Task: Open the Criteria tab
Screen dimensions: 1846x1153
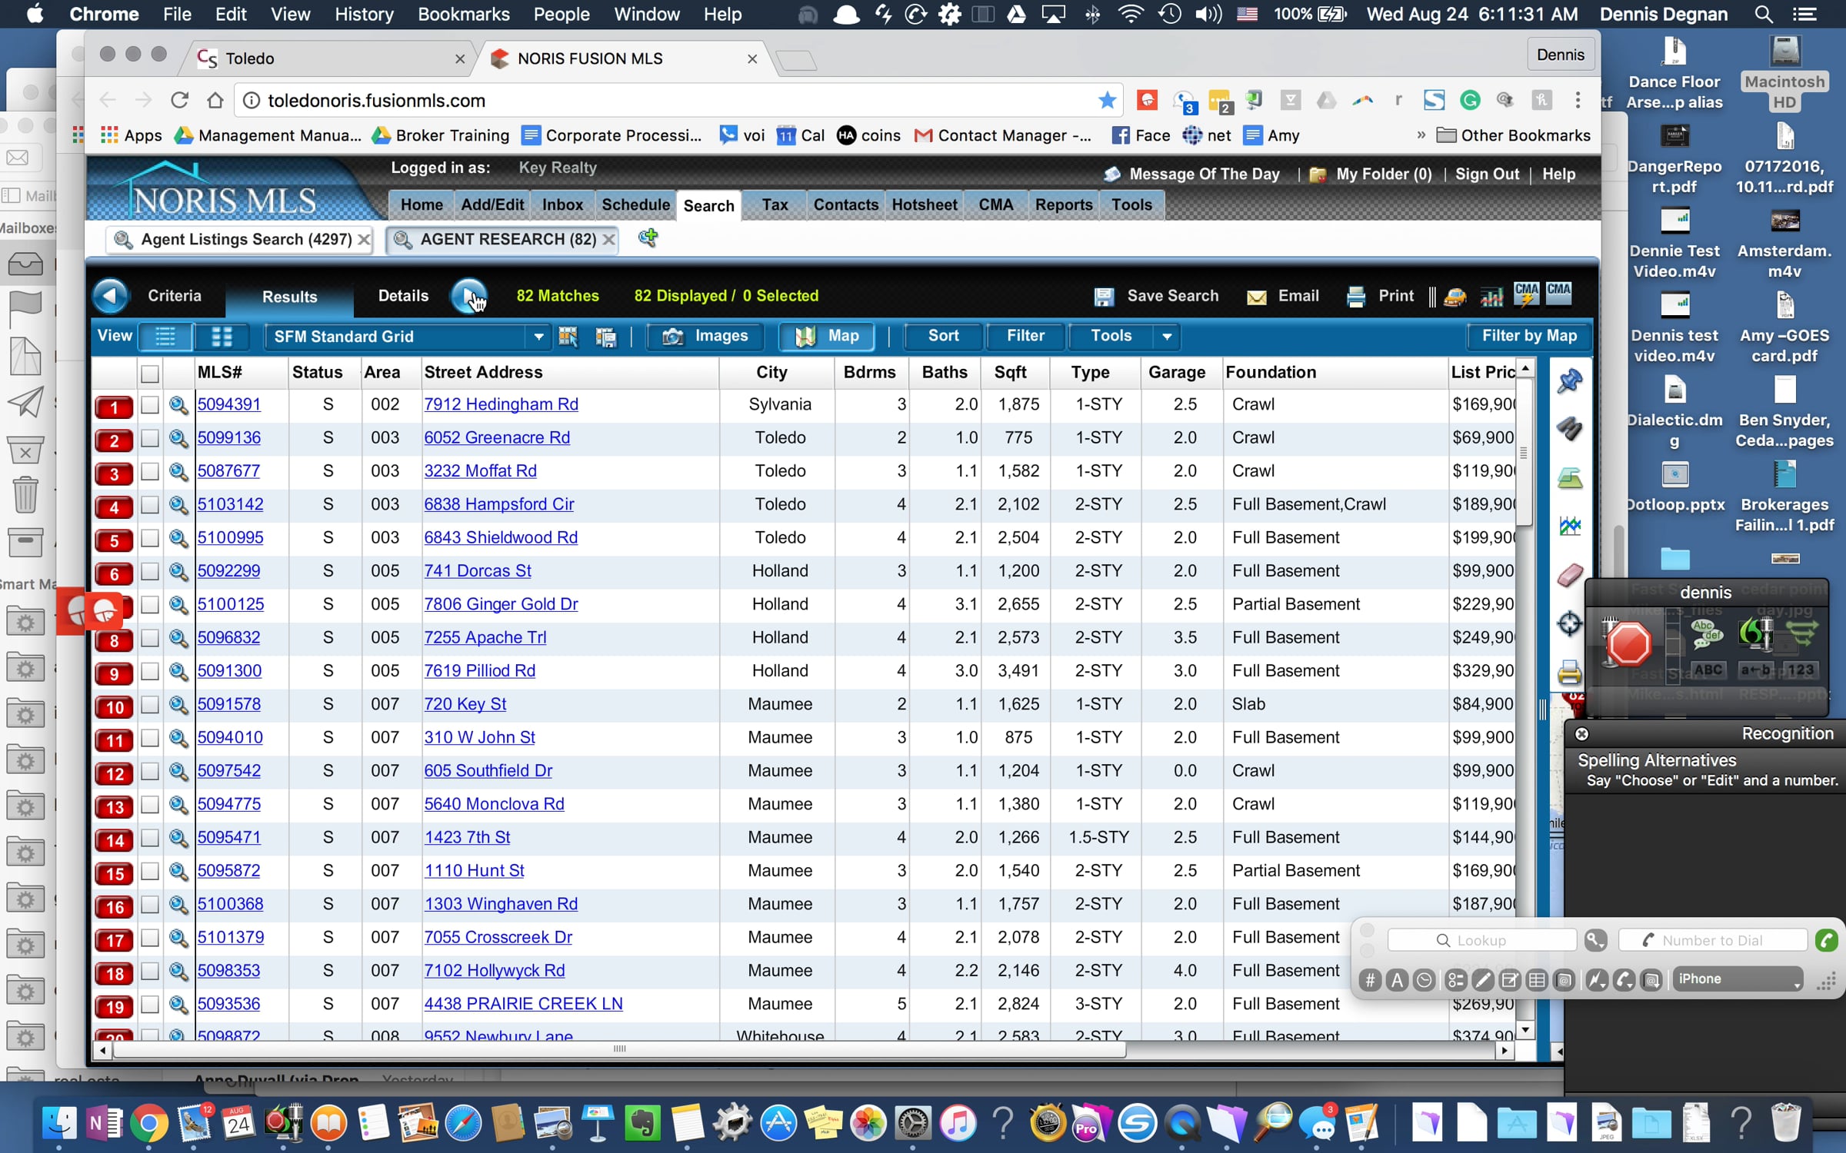Action: pos(174,296)
